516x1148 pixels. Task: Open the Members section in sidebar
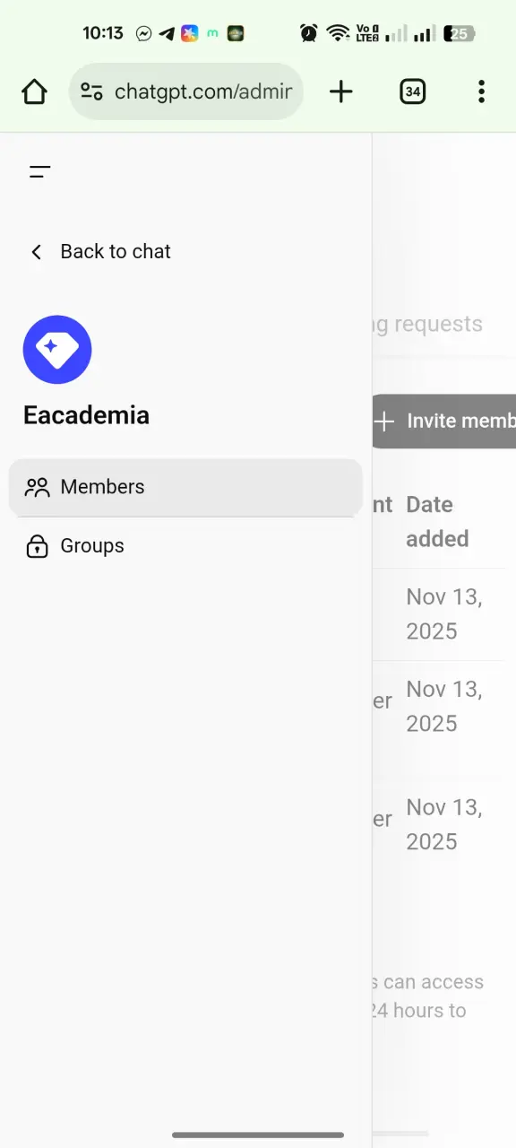click(x=185, y=487)
